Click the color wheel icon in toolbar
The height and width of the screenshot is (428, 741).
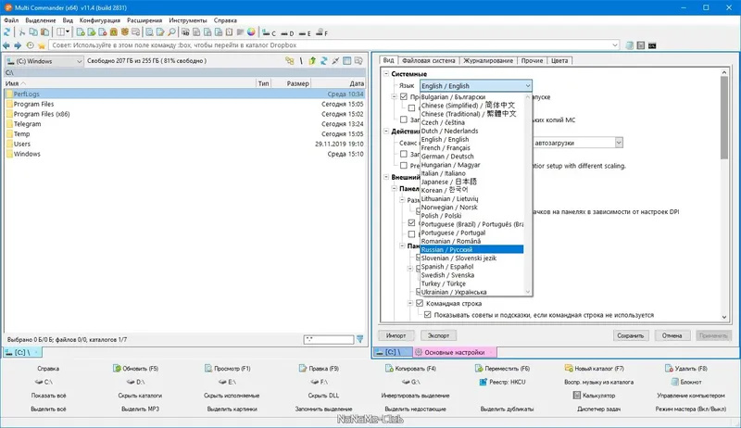(x=251, y=32)
